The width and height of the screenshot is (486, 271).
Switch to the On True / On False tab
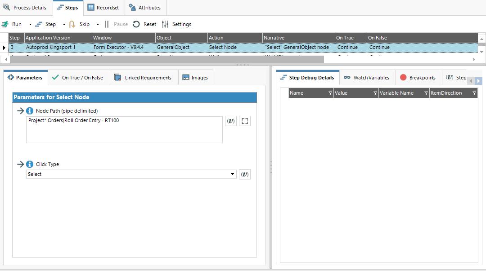78,77
